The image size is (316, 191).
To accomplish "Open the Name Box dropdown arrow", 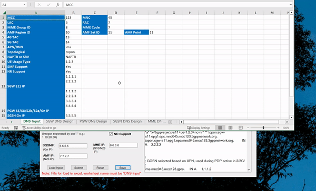I will tap(24, 5).
